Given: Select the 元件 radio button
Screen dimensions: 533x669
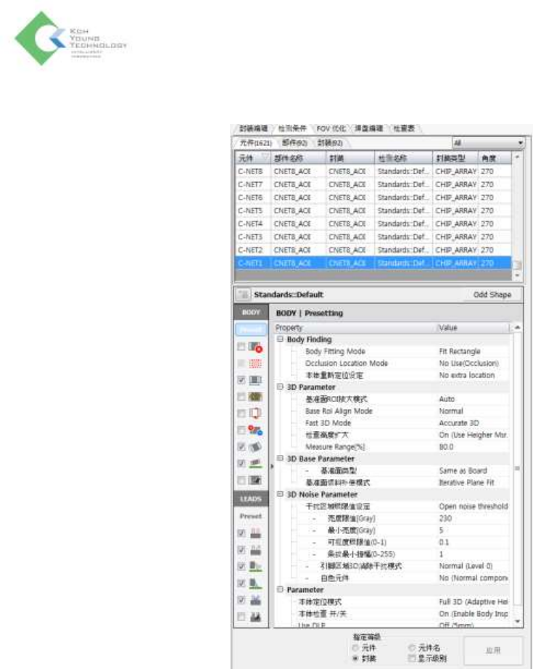Looking at the screenshot, I should point(355,648).
